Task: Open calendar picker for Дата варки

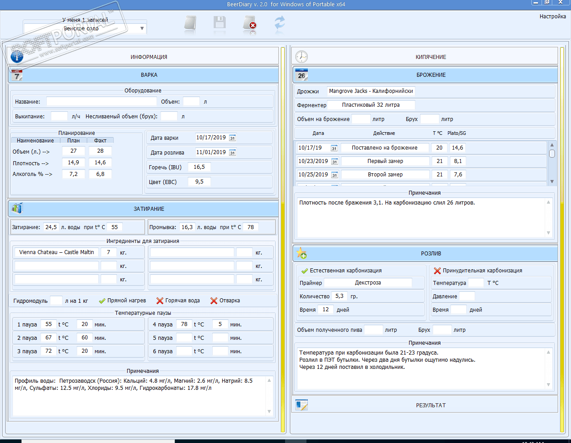Action: tap(232, 138)
